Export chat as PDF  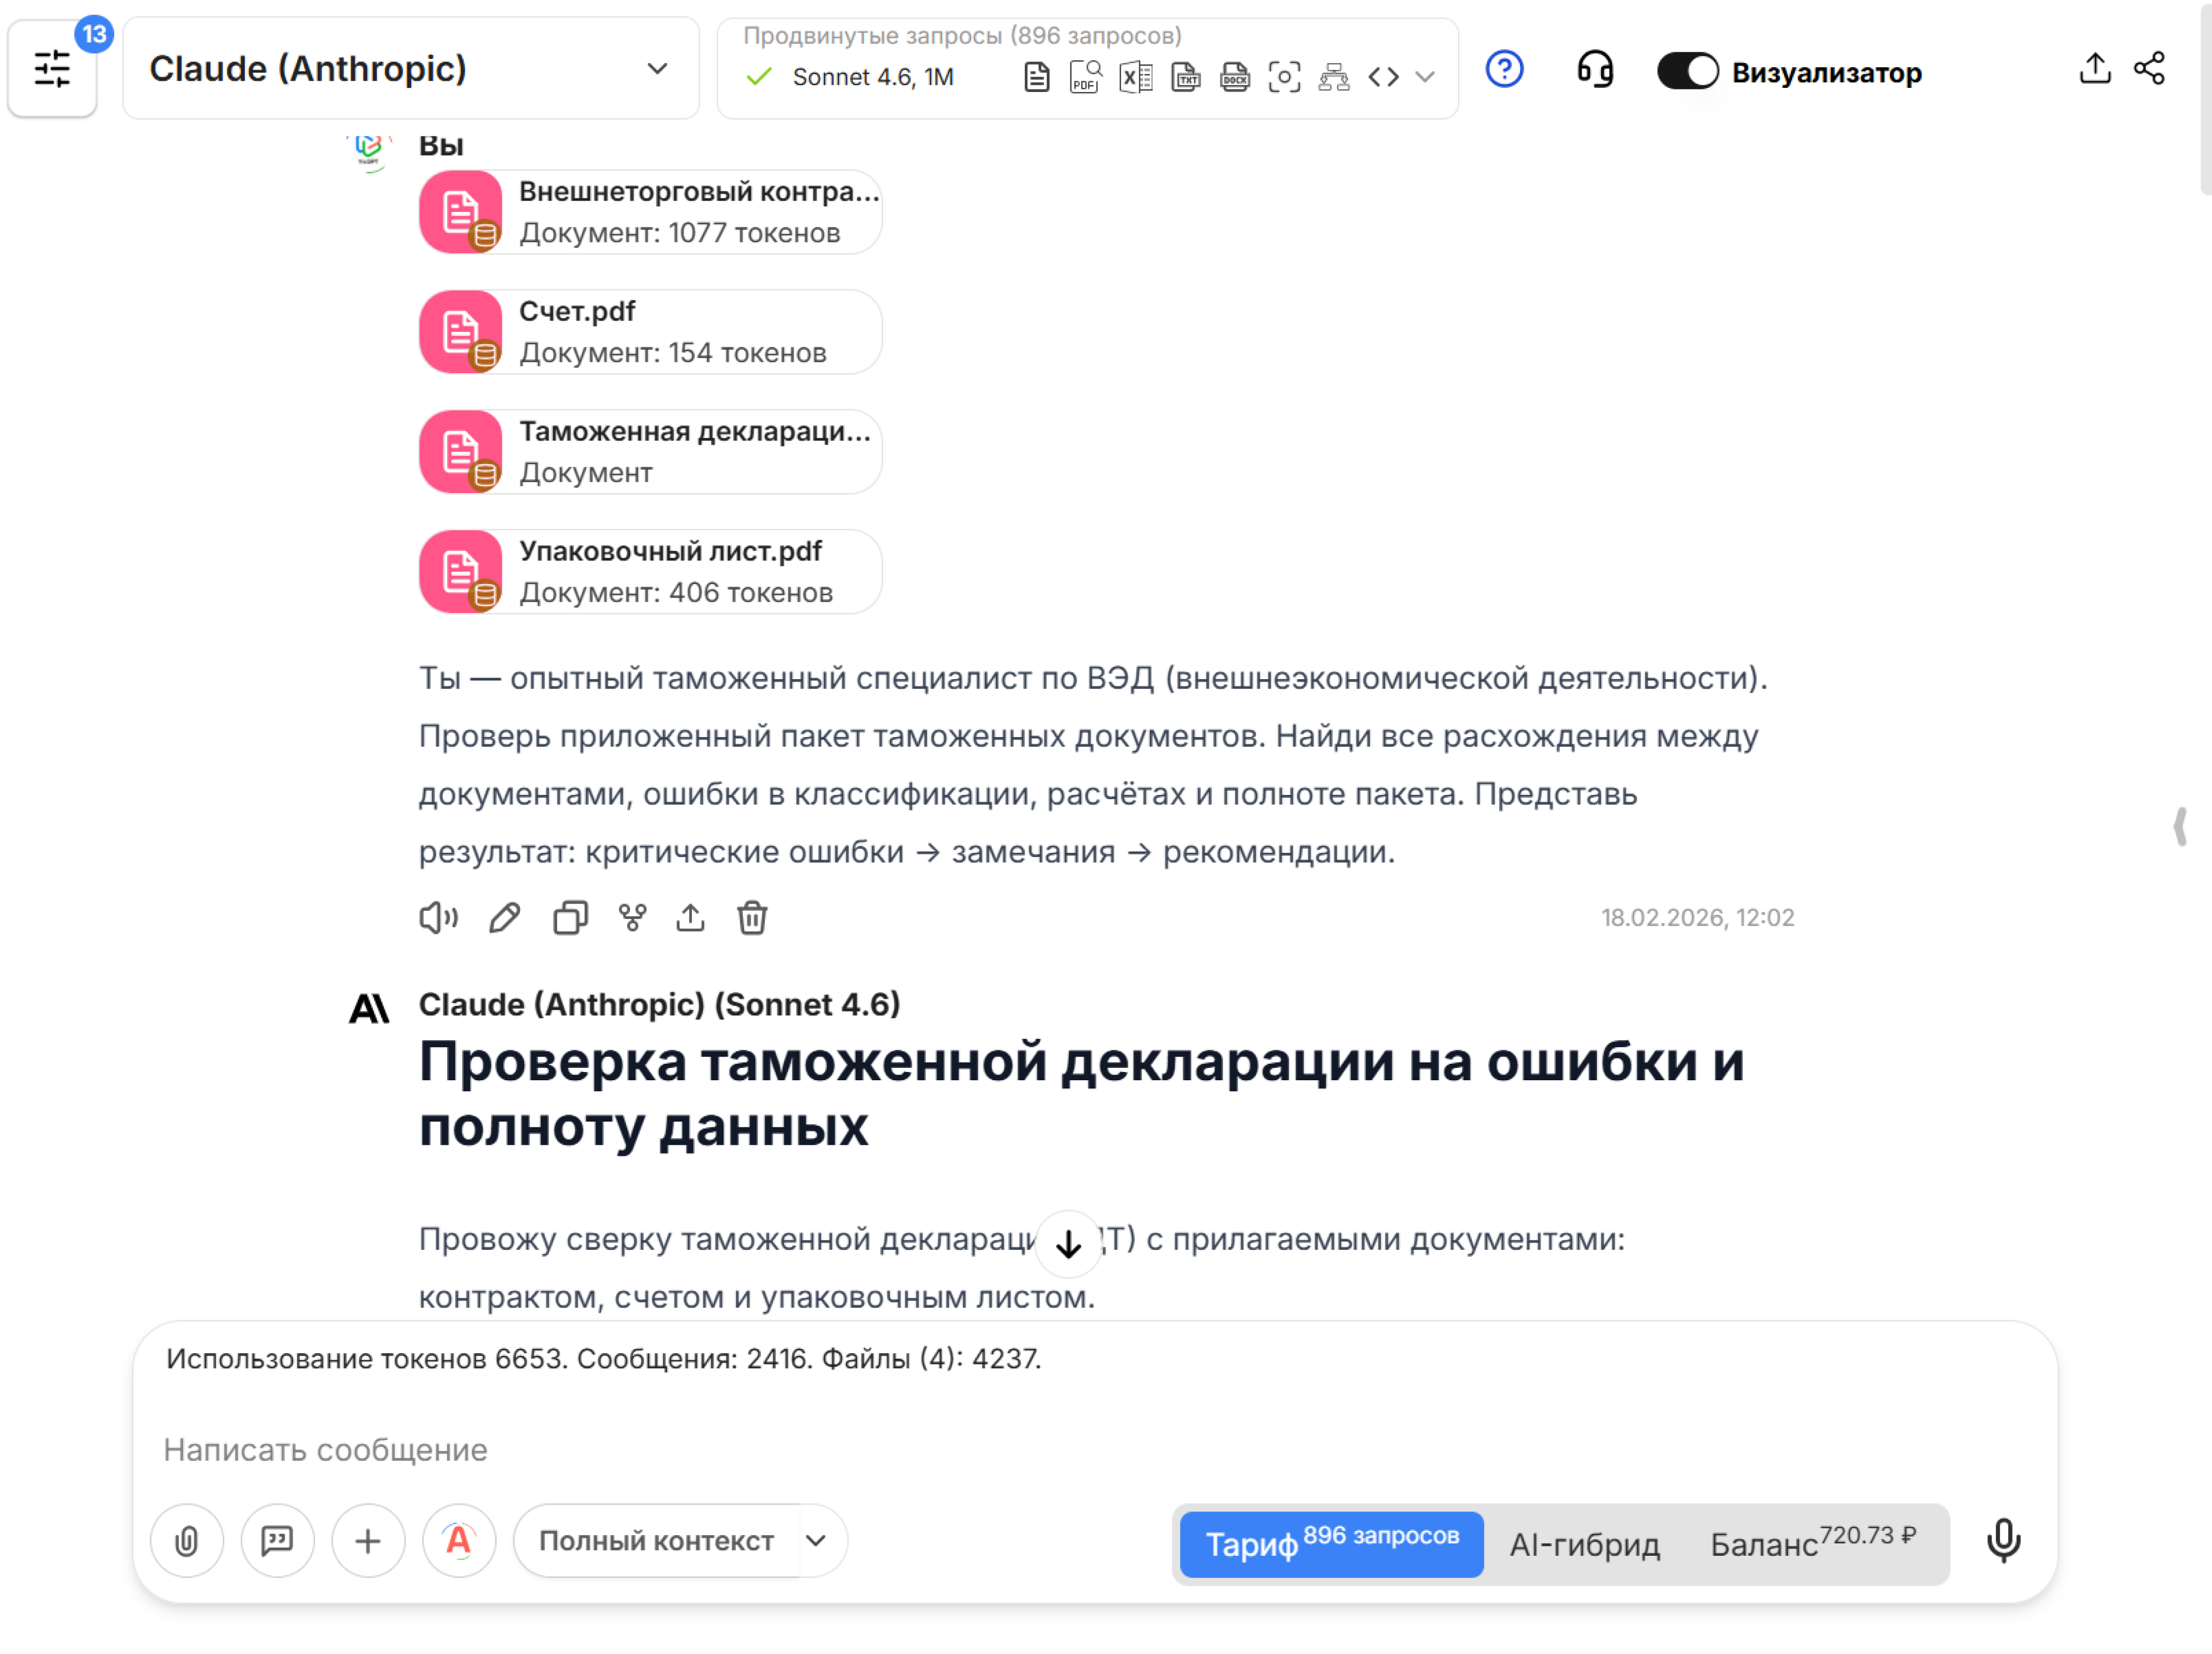[x=1085, y=76]
